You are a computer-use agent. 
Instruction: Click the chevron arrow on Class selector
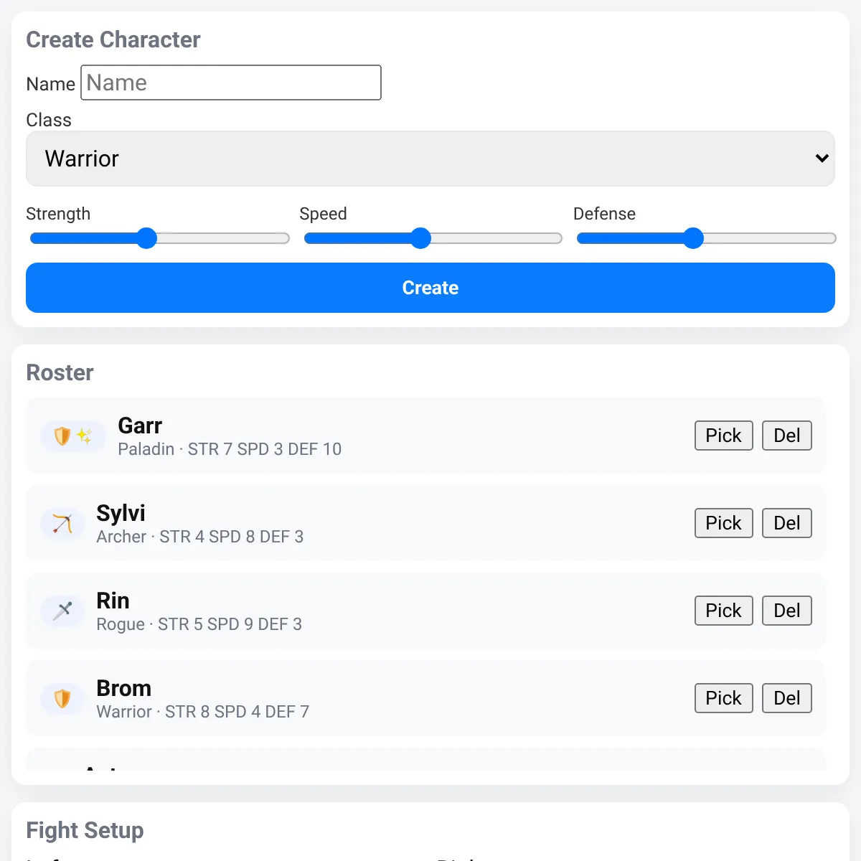pos(822,159)
